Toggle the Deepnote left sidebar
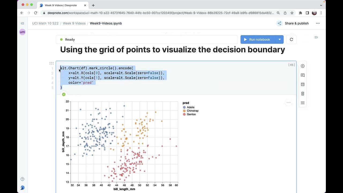The image size is (343, 193). (23, 23)
